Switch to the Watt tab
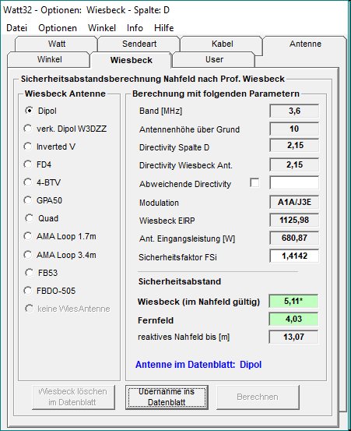Image resolution: width=351 pixels, height=431 pixels. click(57, 44)
